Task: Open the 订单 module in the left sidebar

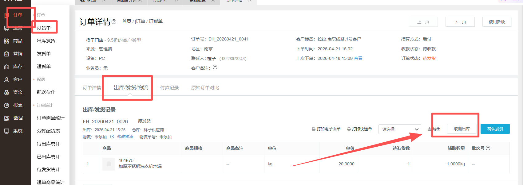Action: (14, 15)
